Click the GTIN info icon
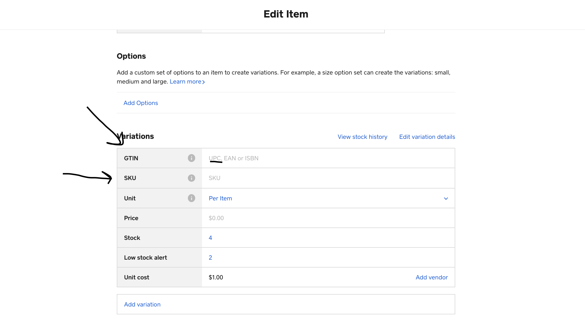The height and width of the screenshot is (333, 585). tap(192, 158)
